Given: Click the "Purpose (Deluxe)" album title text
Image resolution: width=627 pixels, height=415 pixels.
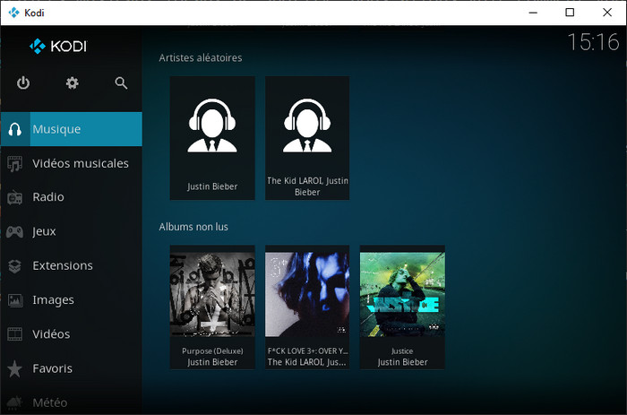Looking at the screenshot, I should click(212, 351).
